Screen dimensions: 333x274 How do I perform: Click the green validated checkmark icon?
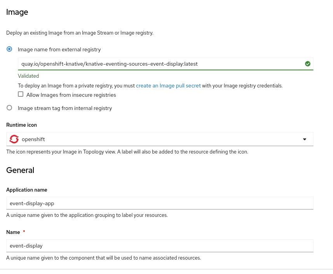[308, 64]
